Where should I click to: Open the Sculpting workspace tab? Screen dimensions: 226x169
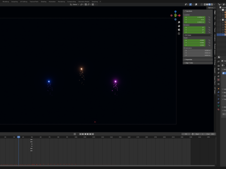[15, 1]
